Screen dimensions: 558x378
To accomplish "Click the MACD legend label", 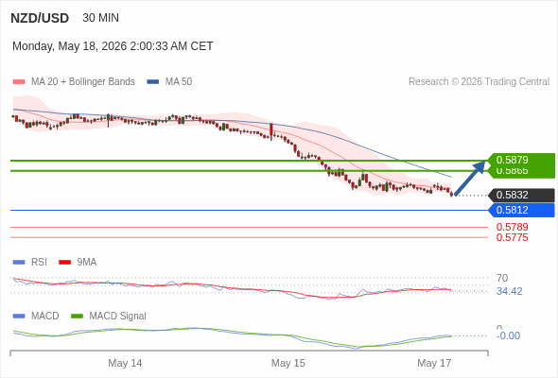I will [45, 317].
